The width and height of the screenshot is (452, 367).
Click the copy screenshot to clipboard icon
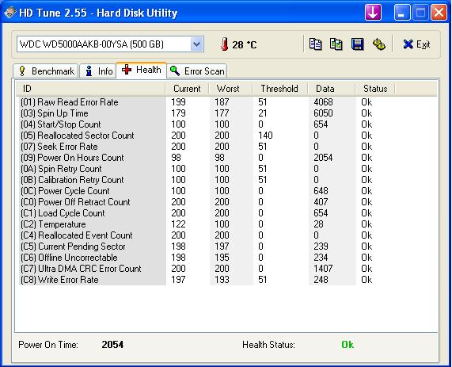click(336, 44)
